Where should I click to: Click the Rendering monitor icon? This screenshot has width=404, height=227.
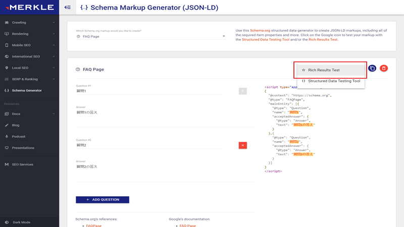point(7,34)
